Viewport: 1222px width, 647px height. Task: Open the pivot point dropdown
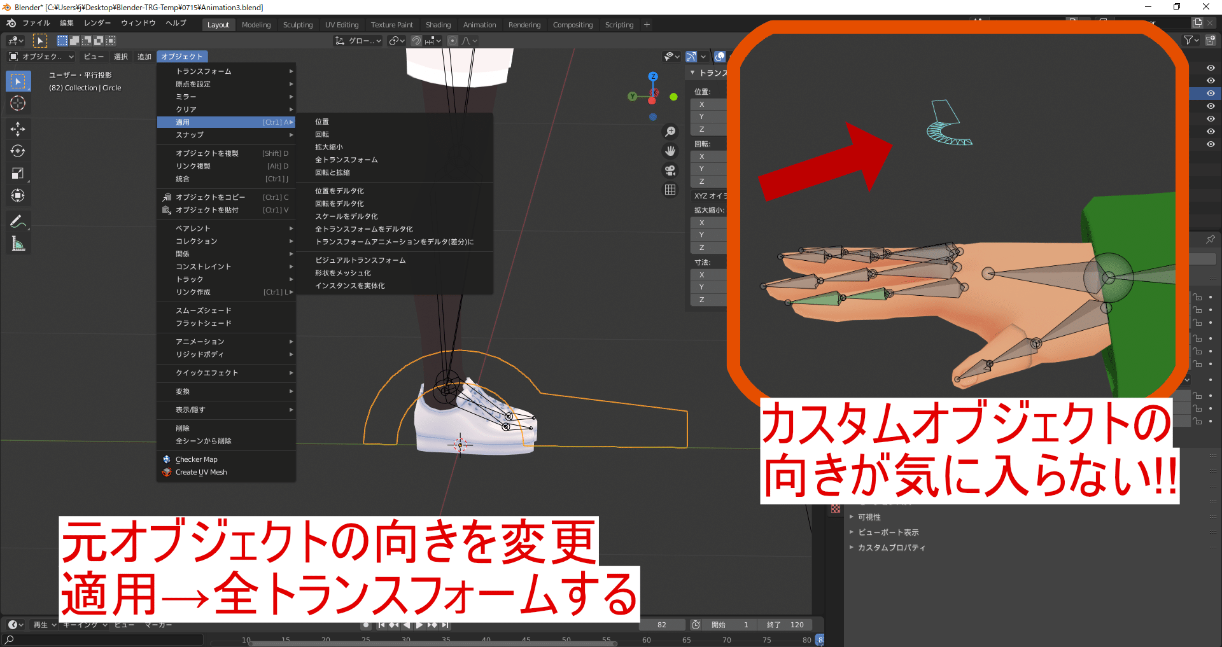[x=397, y=41]
